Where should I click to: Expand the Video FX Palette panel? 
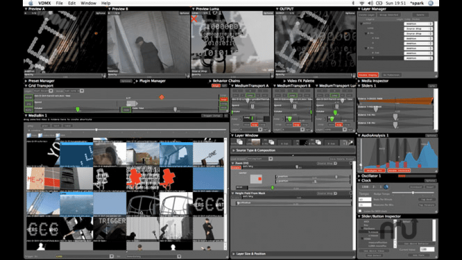(284, 81)
